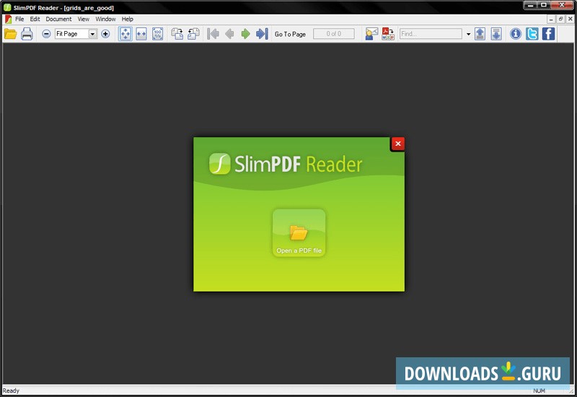
Task: Open the Edit menu
Action: pos(35,19)
